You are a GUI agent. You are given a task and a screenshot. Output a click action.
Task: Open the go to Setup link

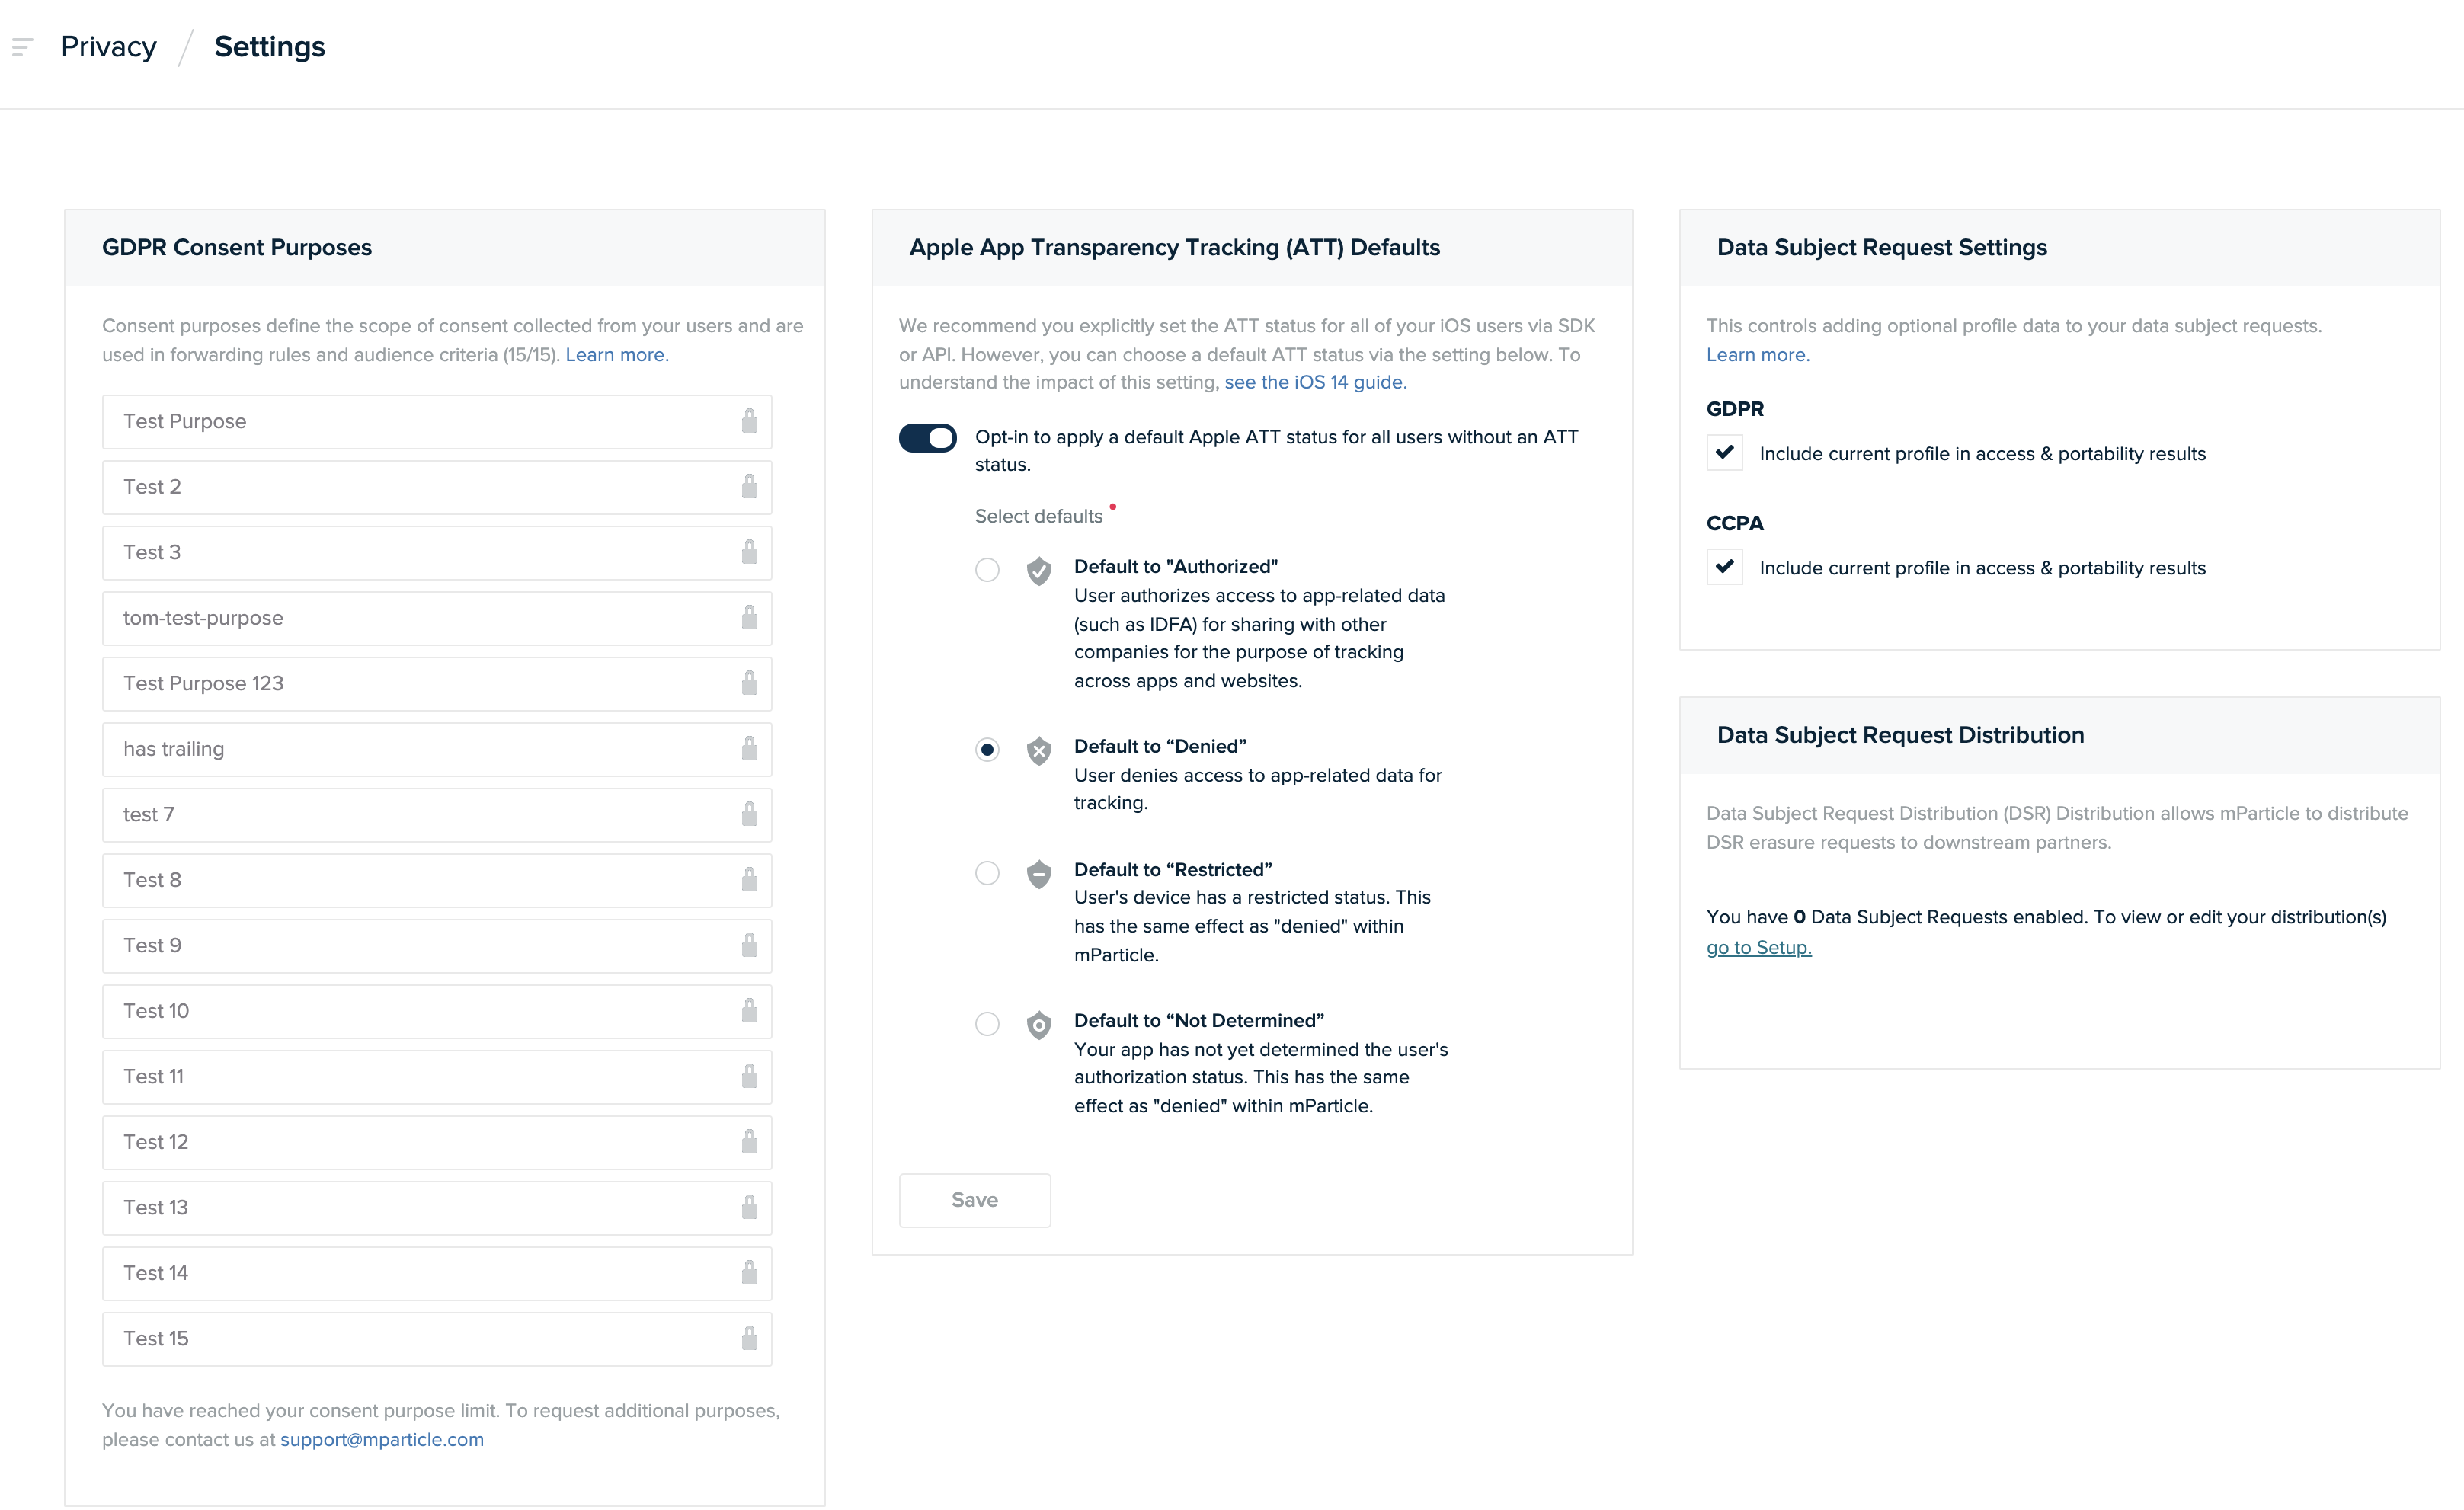[1758, 947]
